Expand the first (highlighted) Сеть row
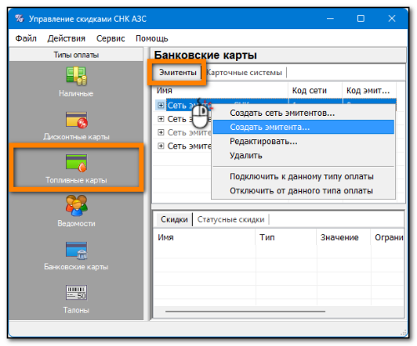The height and width of the screenshot is (346, 417). pos(161,105)
